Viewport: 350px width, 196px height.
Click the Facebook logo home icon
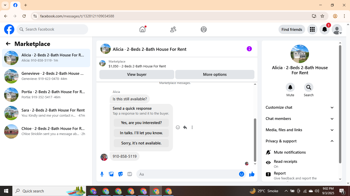[x=9, y=29]
